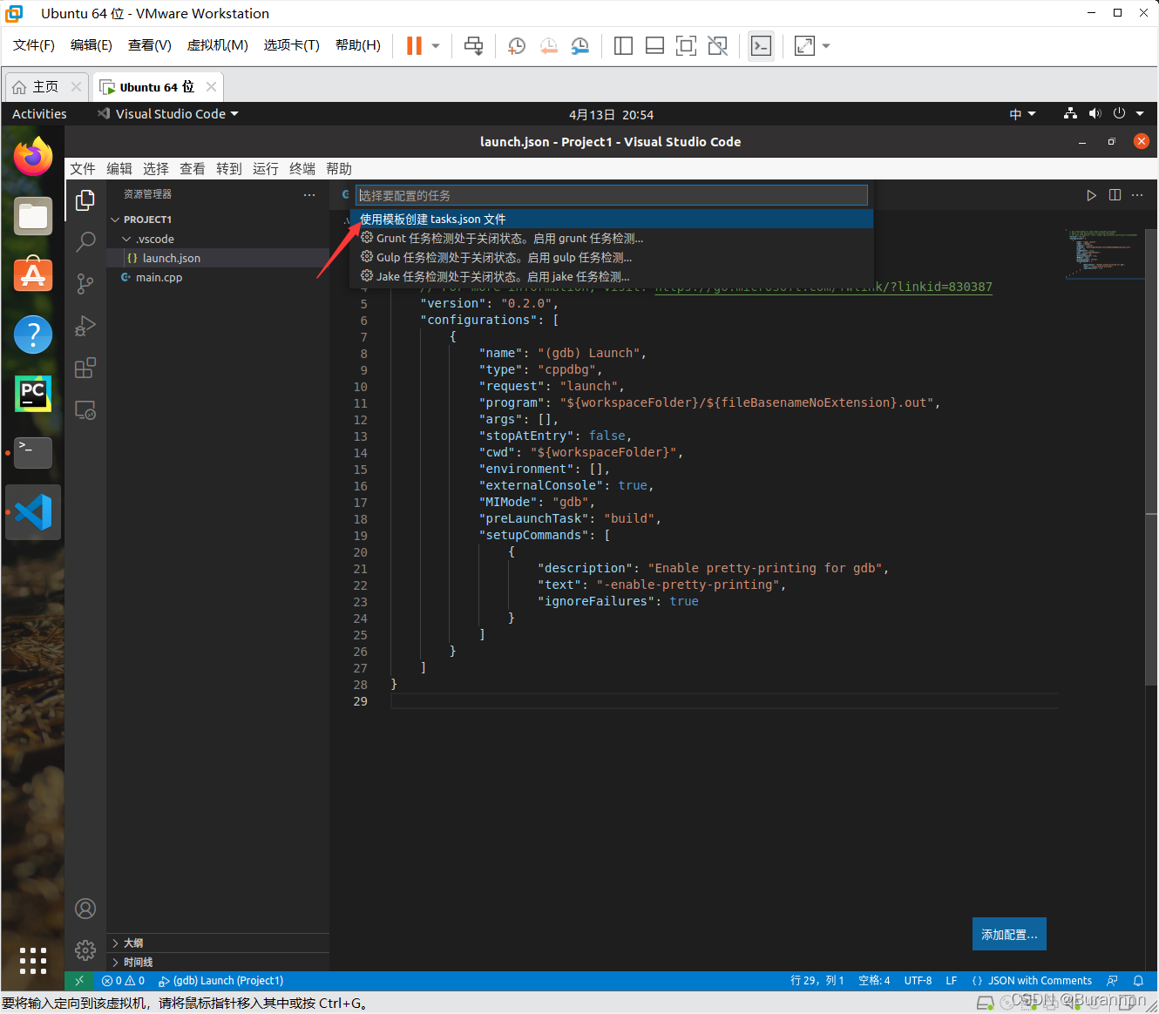Click VMware take snapshot icon

[517, 46]
